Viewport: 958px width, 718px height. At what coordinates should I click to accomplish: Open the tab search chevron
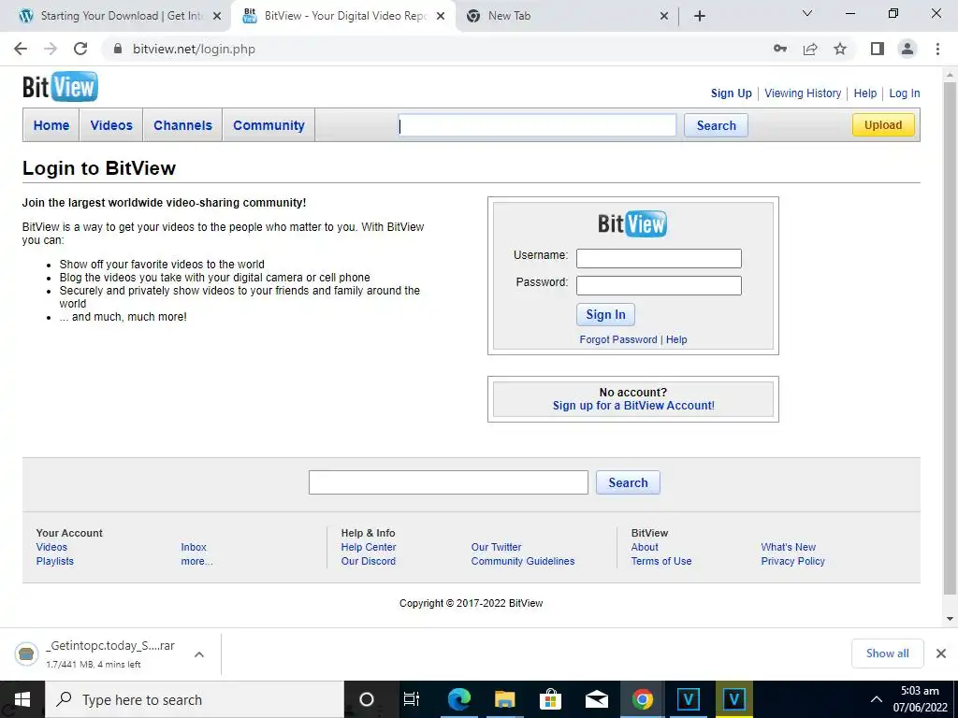tap(807, 13)
